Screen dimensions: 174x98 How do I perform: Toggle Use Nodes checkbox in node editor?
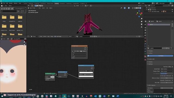click(55, 36)
